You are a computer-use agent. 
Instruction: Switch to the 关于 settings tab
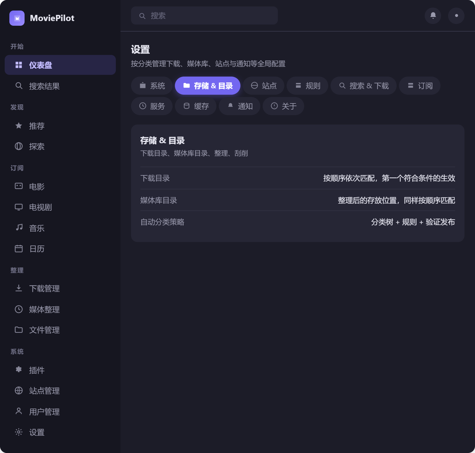coord(283,106)
